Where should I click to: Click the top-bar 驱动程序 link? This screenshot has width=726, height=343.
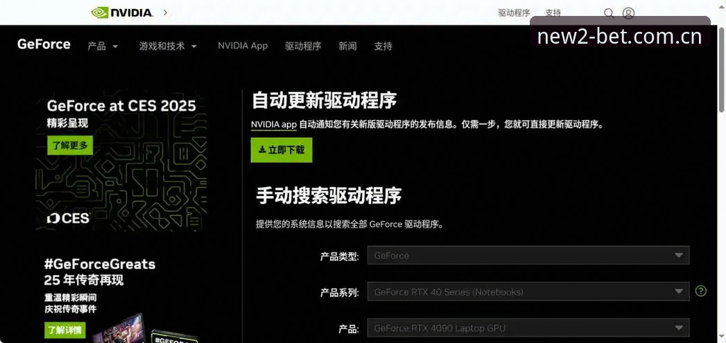coord(514,13)
